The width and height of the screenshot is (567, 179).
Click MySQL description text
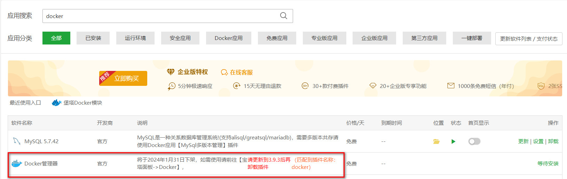coord(238,141)
